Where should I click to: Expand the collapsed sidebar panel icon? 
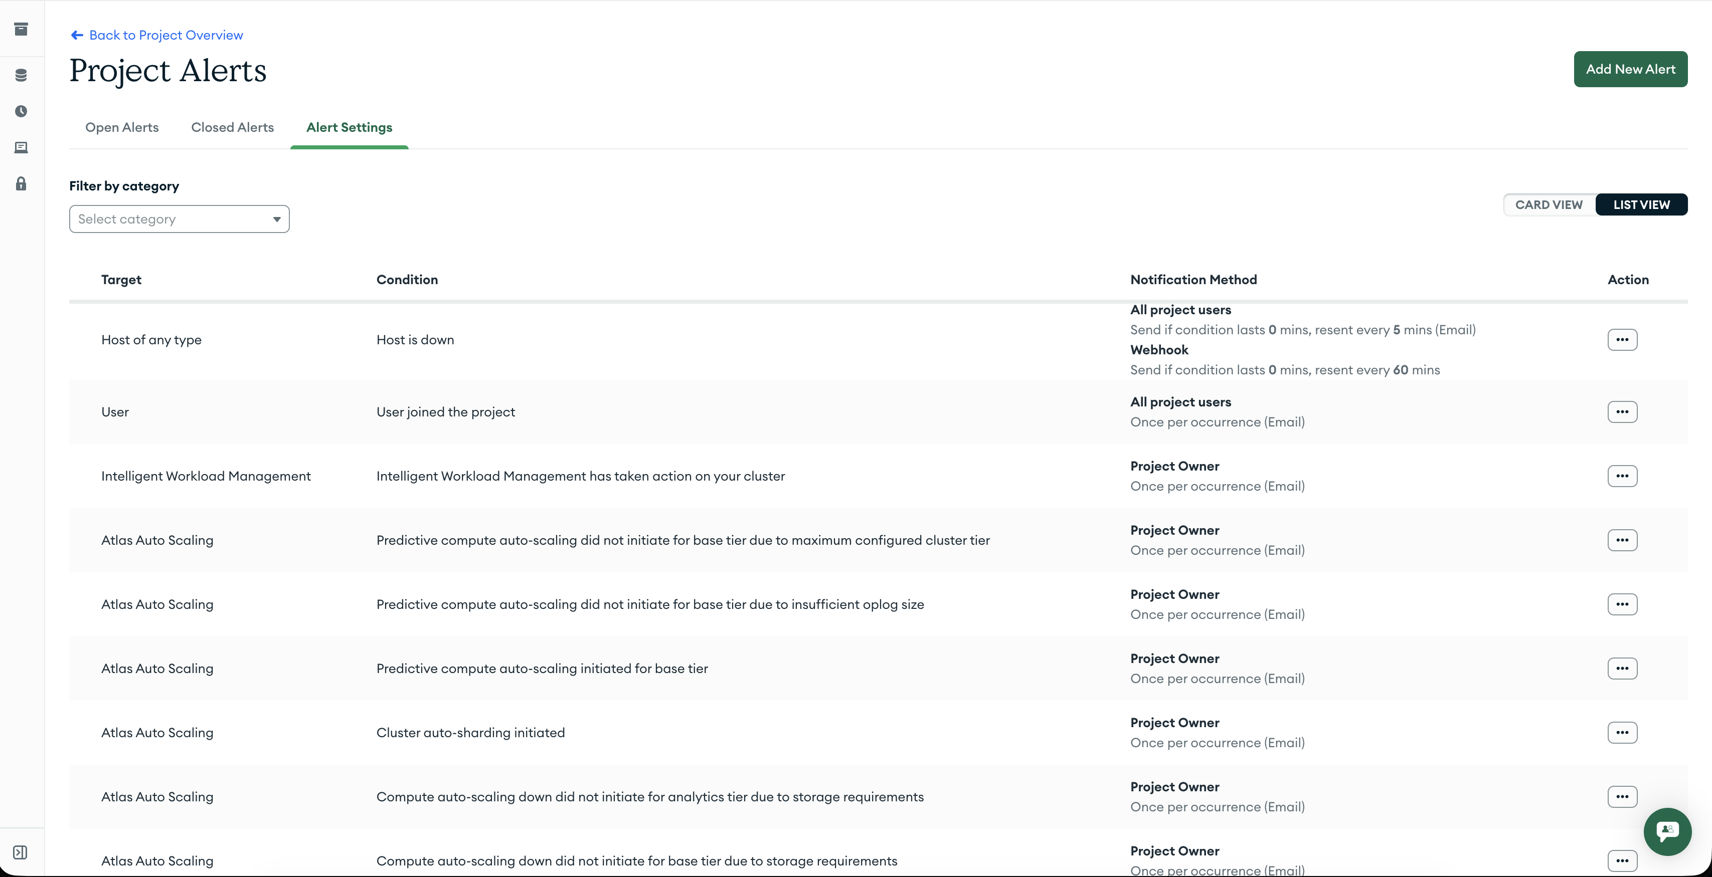pos(21,852)
